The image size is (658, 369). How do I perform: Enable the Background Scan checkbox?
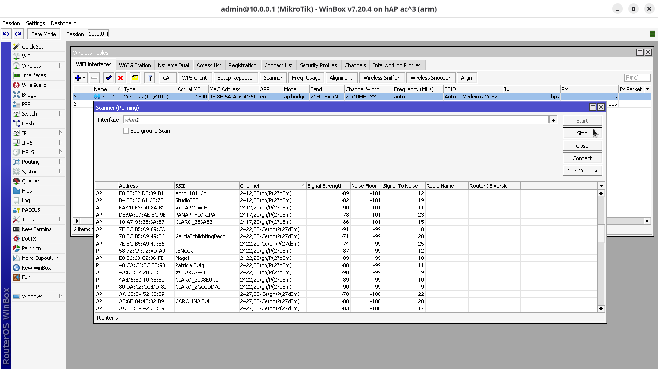(x=126, y=131)
